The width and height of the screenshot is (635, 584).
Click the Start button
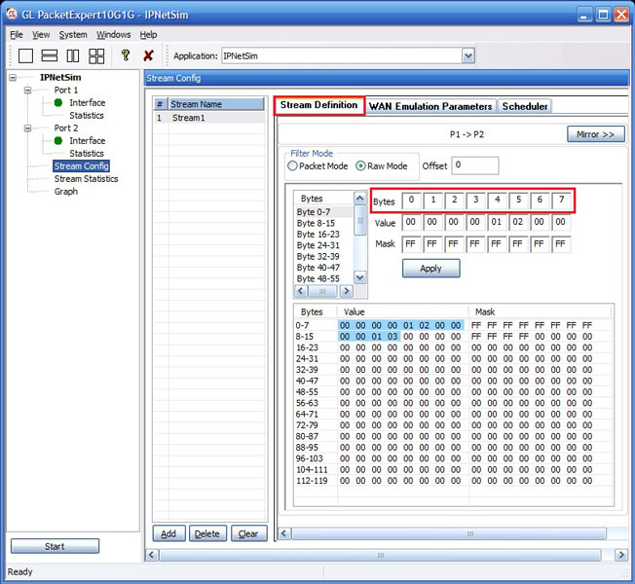coord(55,546)
